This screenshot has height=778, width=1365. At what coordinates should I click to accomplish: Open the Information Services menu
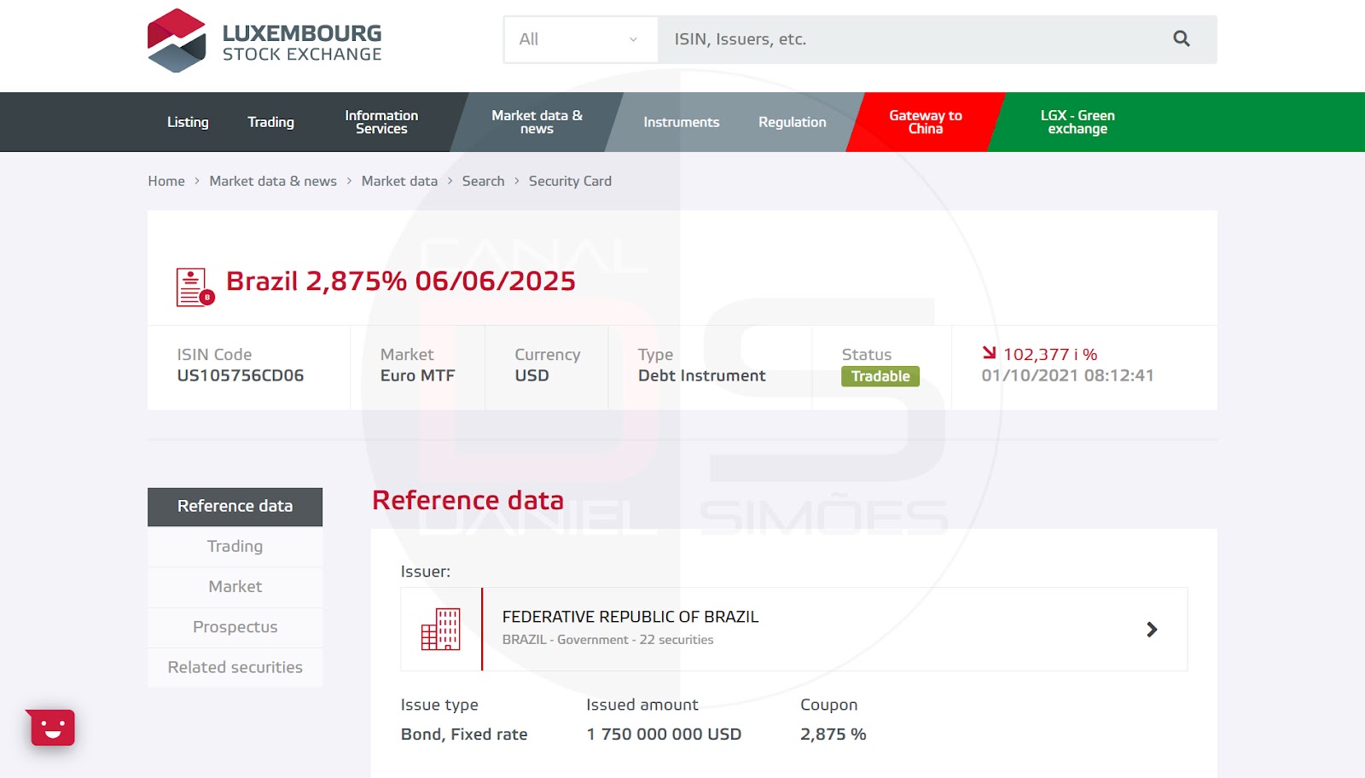coord(381,122)
